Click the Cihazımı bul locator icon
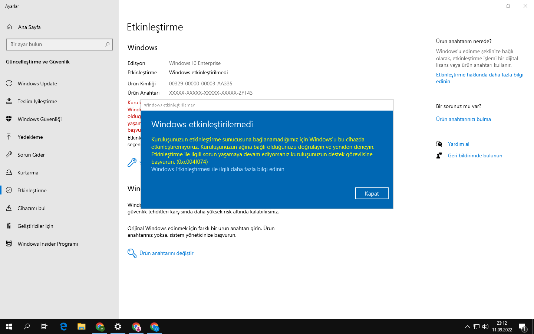 coord(9,208)
